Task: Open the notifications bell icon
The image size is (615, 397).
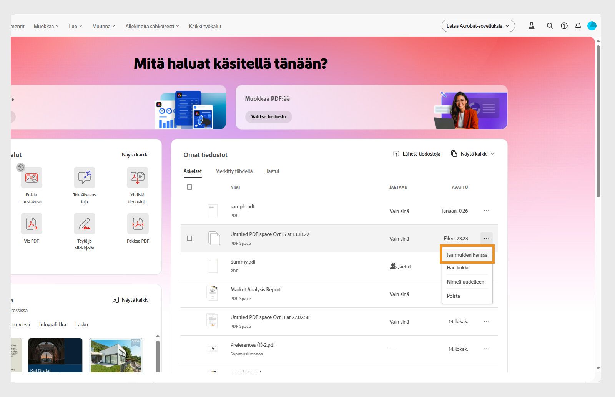Action: tap(578, 26)
